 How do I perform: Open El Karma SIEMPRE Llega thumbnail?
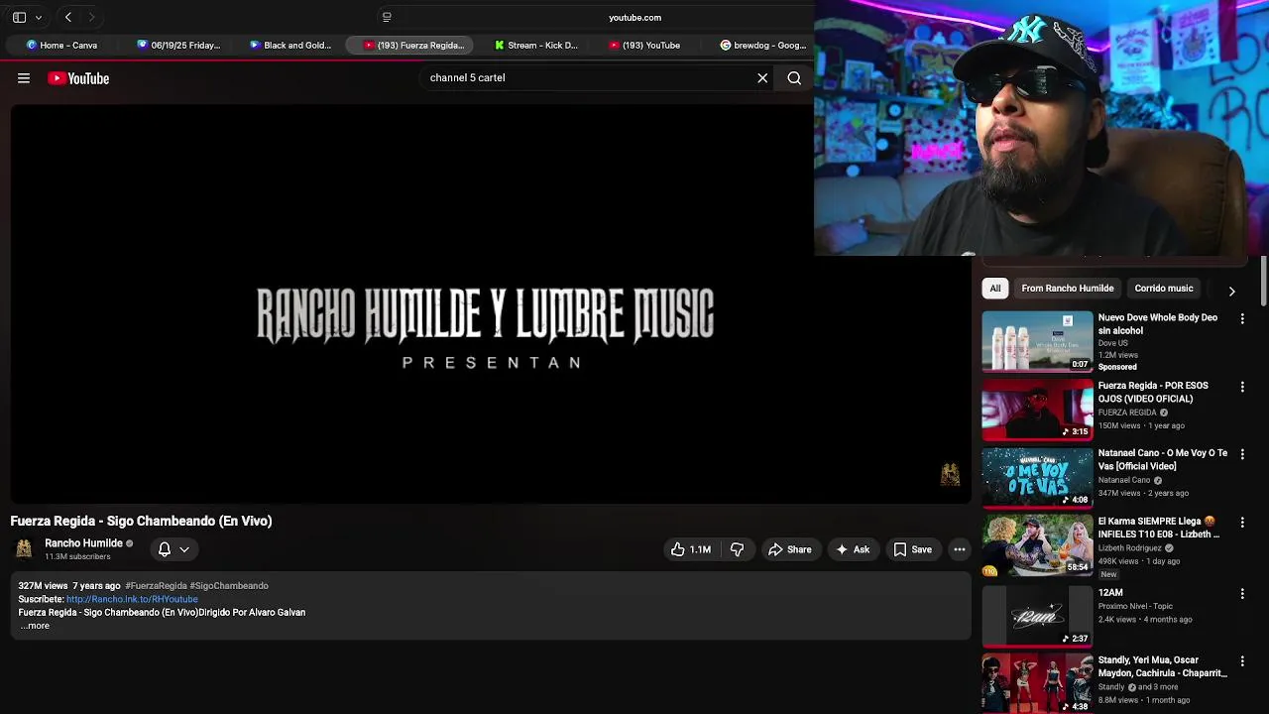tap(1037, 544)
